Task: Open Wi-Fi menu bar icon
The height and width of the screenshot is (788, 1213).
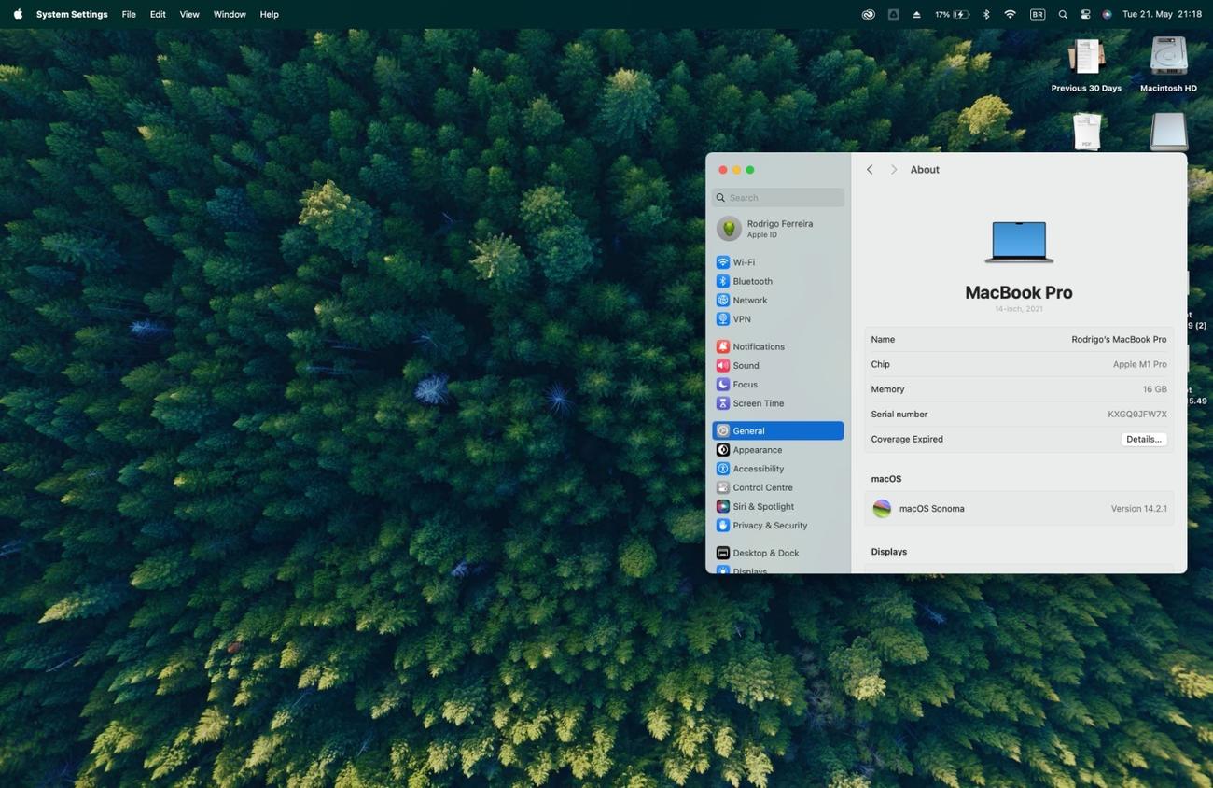Action: [1010, 14]
